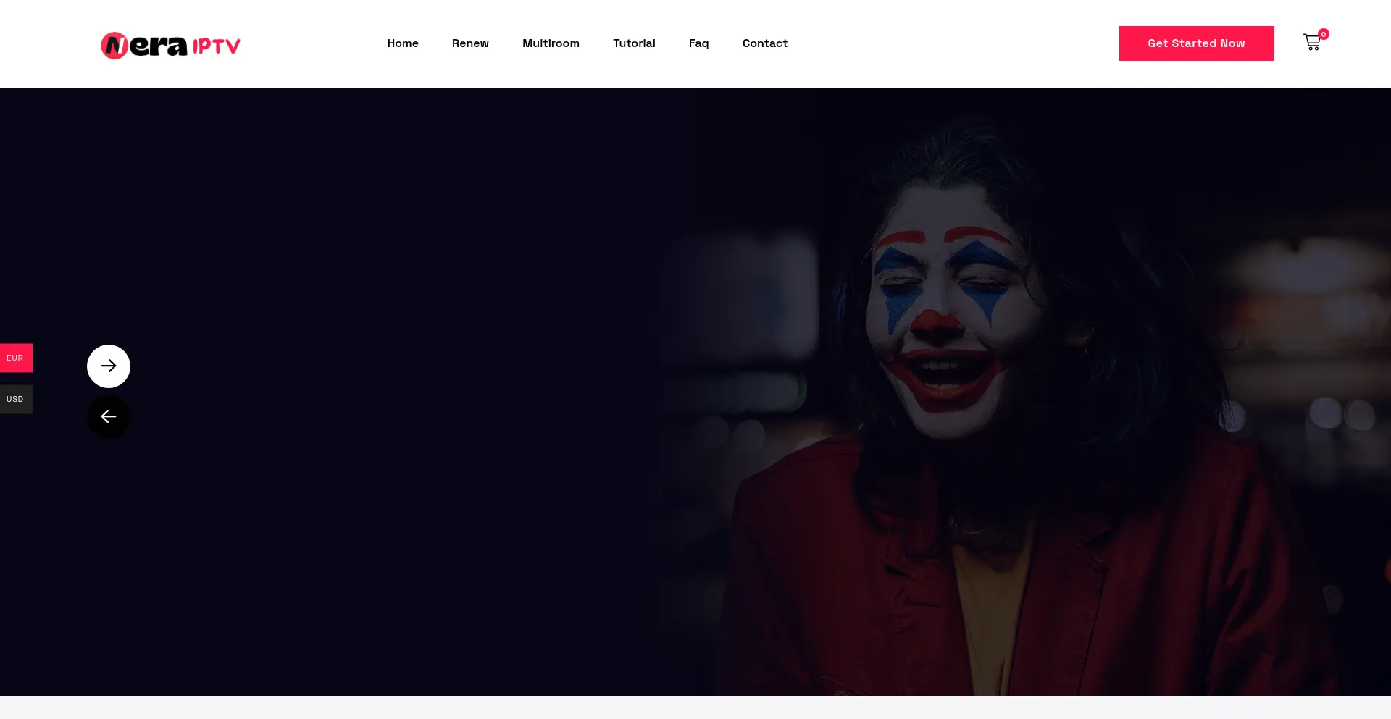
Task: Open the Renew page
Action: [470, 43]
